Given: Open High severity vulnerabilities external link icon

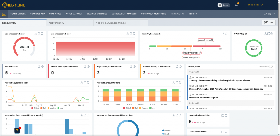Looking at the screenshot, I should click(131, 66).
